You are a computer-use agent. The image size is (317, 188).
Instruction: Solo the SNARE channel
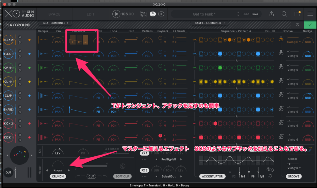(20, 112)
